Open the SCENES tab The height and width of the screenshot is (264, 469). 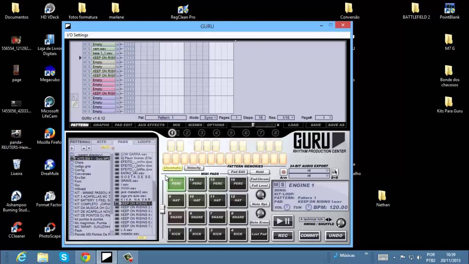click(195, 125)
